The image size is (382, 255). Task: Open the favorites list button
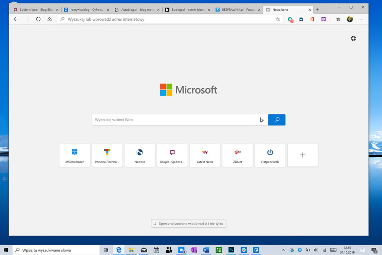click(x=338, y=19)
